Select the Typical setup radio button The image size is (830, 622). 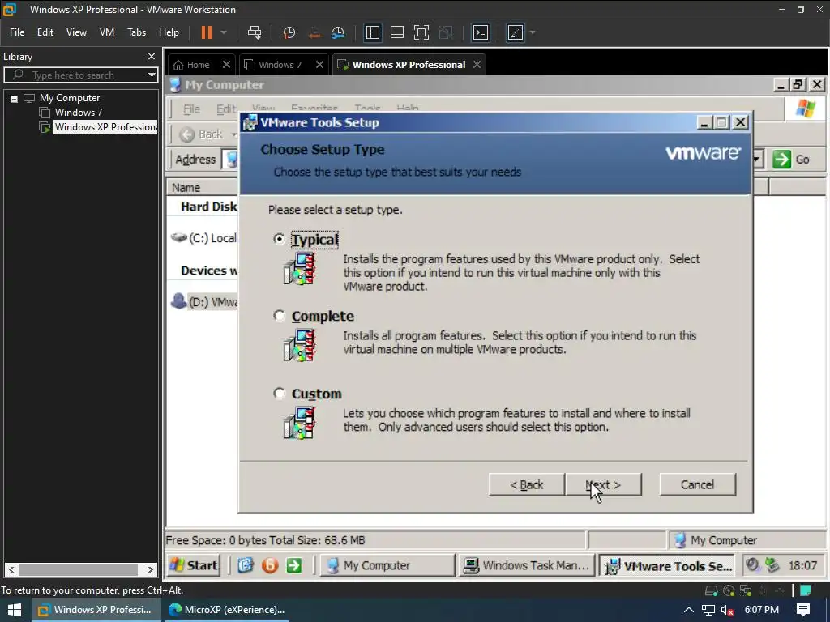279,239
